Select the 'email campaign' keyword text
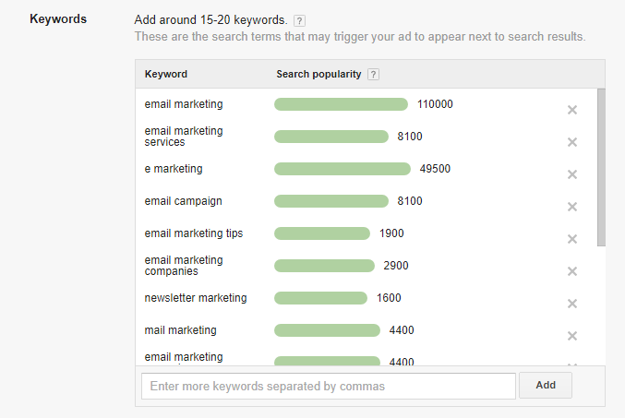Image resolution: width=625 pixels, height=418 pixels. [183, 201]
